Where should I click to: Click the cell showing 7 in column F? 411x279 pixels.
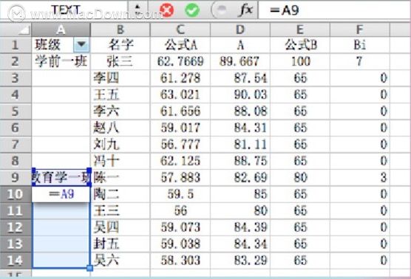(x=359, y=61)
